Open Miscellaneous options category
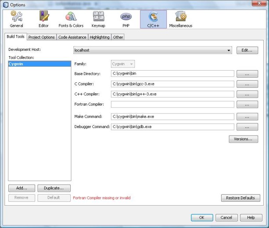Viewport: 269px width, 228px height. [x=180, y=19]
